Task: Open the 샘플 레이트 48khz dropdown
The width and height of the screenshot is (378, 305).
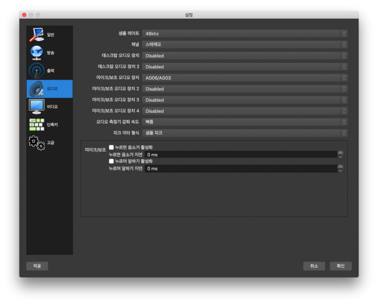Action: (245, 33)
